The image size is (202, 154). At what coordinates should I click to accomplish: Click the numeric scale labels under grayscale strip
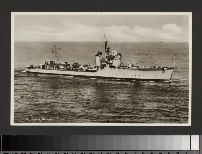(98, 152)
